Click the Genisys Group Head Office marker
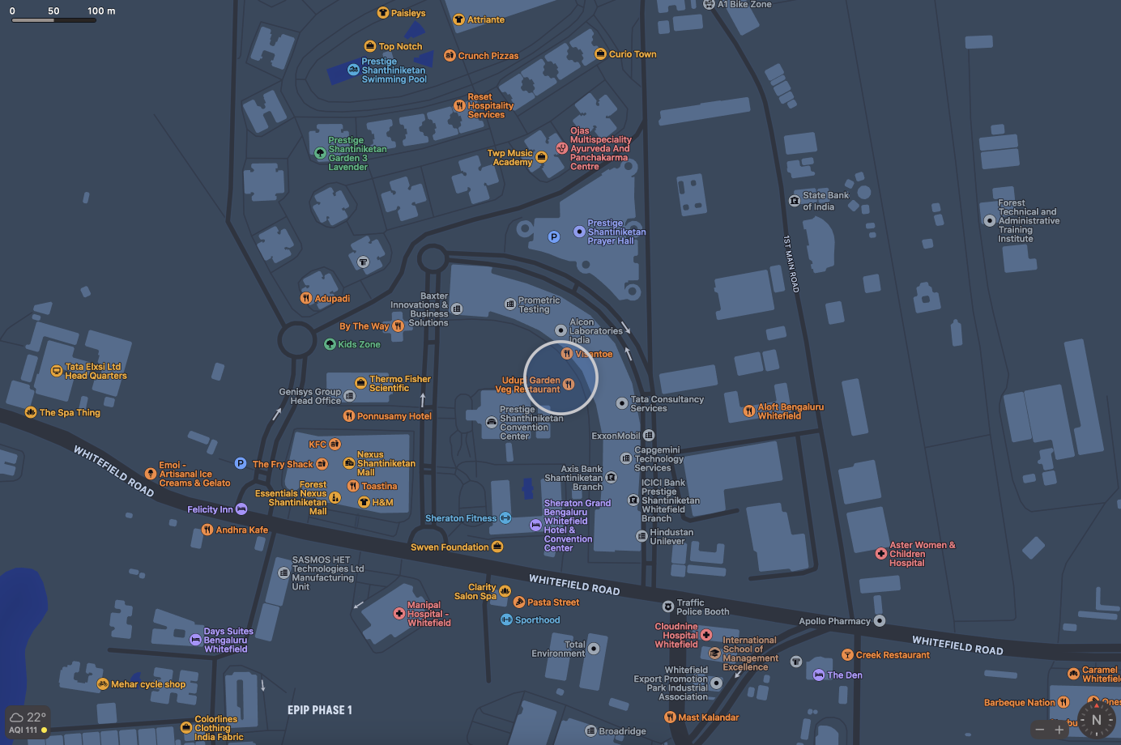Image resolution: width=1121 pixels, height=745 pixels. tap(349, 396)
